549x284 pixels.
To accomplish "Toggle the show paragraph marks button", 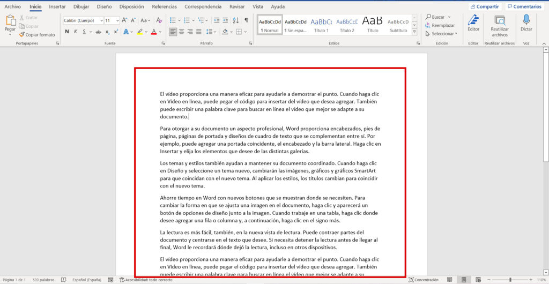I will coord(246,20).
